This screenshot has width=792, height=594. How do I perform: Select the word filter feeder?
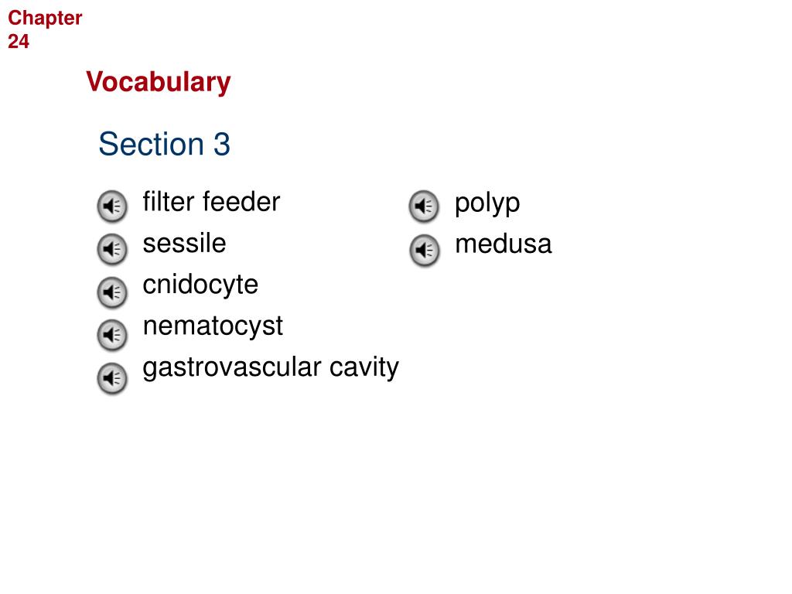click(x=211, y=202)
